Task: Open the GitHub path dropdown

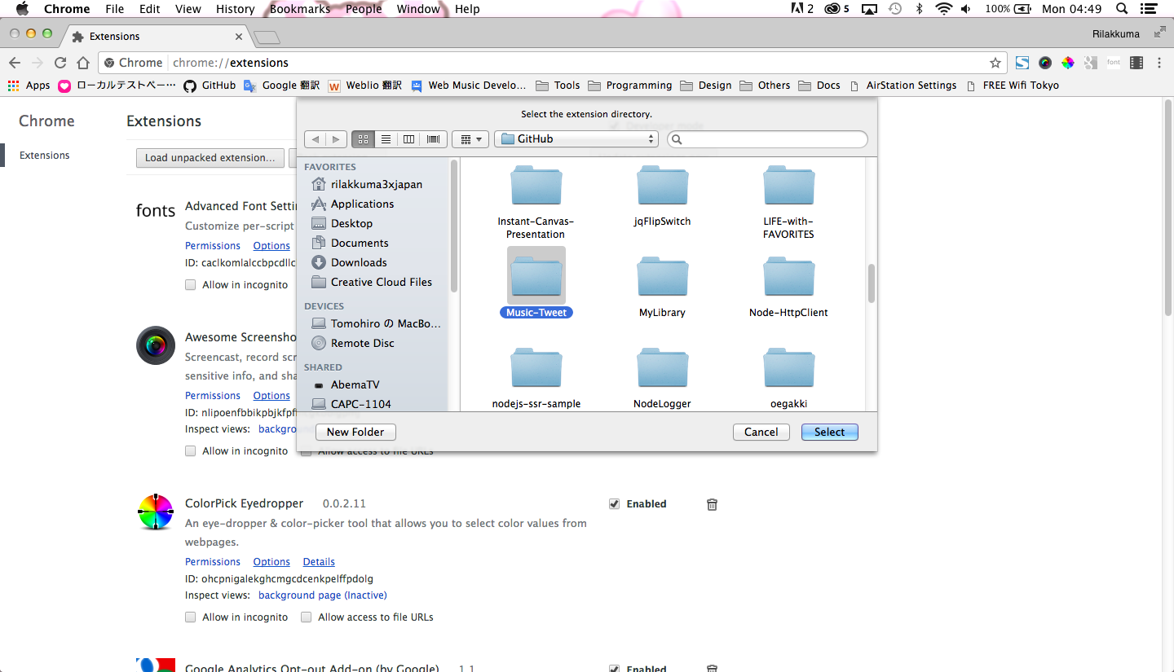Action: tap(576, 139)
